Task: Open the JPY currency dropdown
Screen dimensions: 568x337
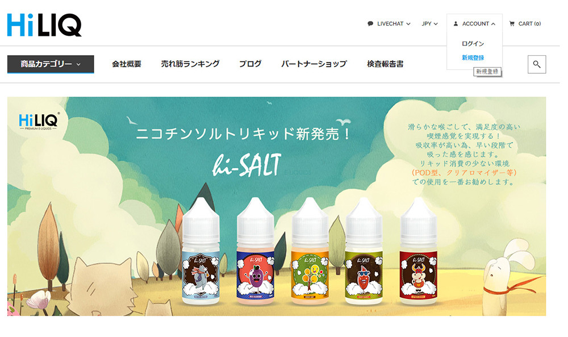Action: point(429,23)
